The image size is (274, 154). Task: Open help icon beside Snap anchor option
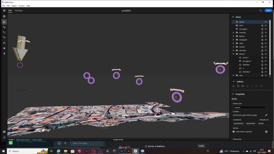click(x=266, y=132)
